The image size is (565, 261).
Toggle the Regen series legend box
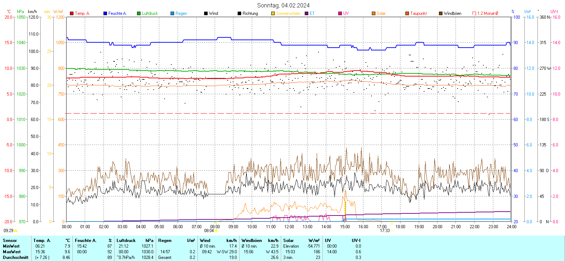pos(172,13)
